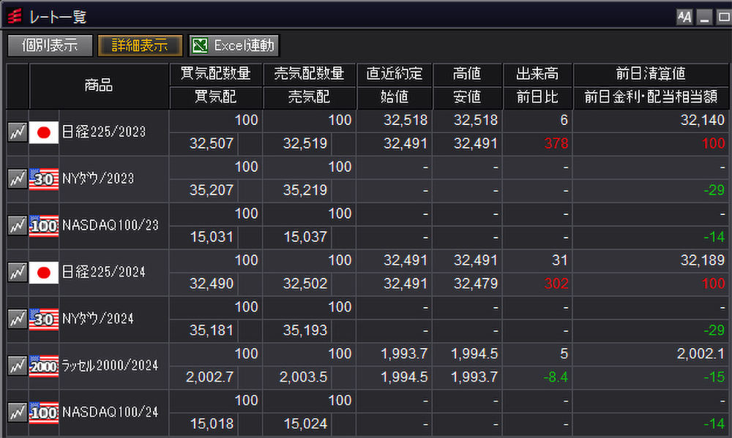The width and height of the screenshot is (732, 438).
Task: Click previous settlement value 32,140
Action: (703, 121)
